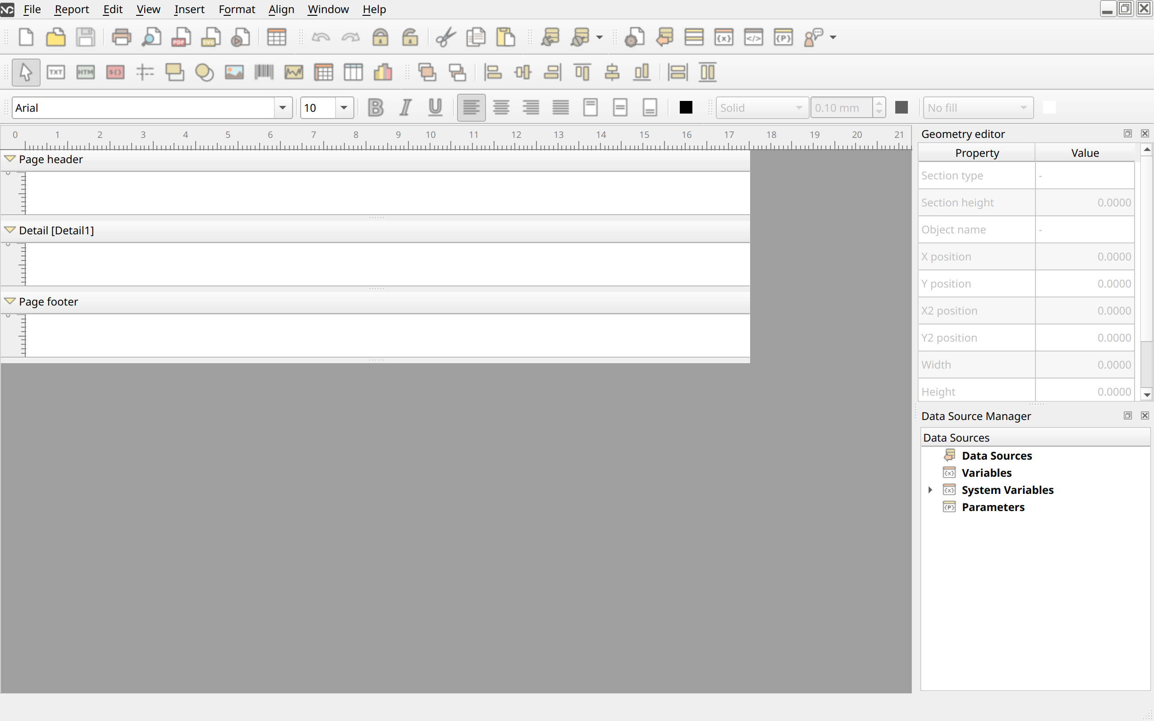Click Geometry editor scrollbar down arrow
This screenshot has height=721, width=1154.
coord(1147,395)
